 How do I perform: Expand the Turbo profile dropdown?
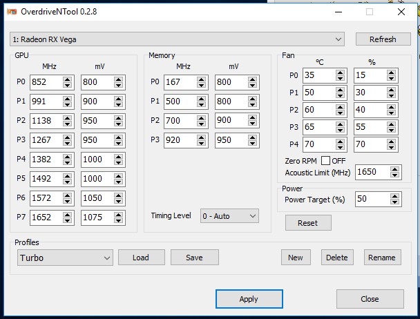click(65, 258)
